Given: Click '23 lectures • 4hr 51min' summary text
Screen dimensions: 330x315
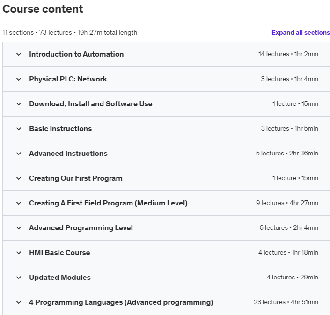Looking at the screenshot, I should coord(286,302).
